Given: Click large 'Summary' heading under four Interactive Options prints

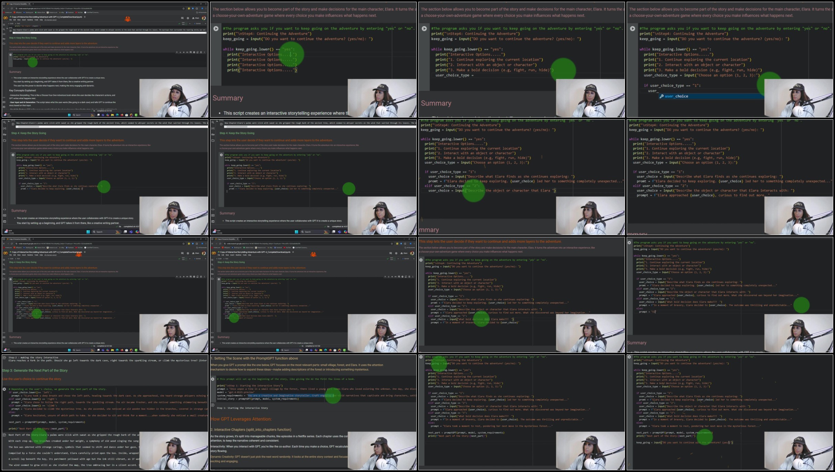Looking at the screenshot, I should coord(228,98).
